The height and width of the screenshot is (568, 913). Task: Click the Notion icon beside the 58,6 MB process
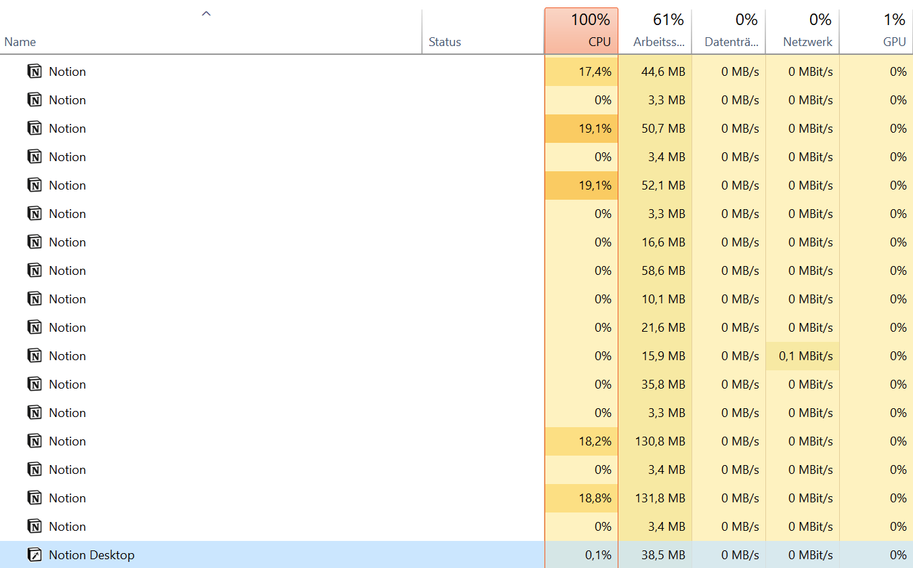[35, 270]
